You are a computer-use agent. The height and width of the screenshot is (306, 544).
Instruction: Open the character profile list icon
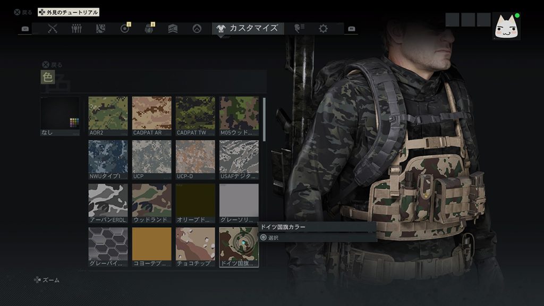pos(300,29)
